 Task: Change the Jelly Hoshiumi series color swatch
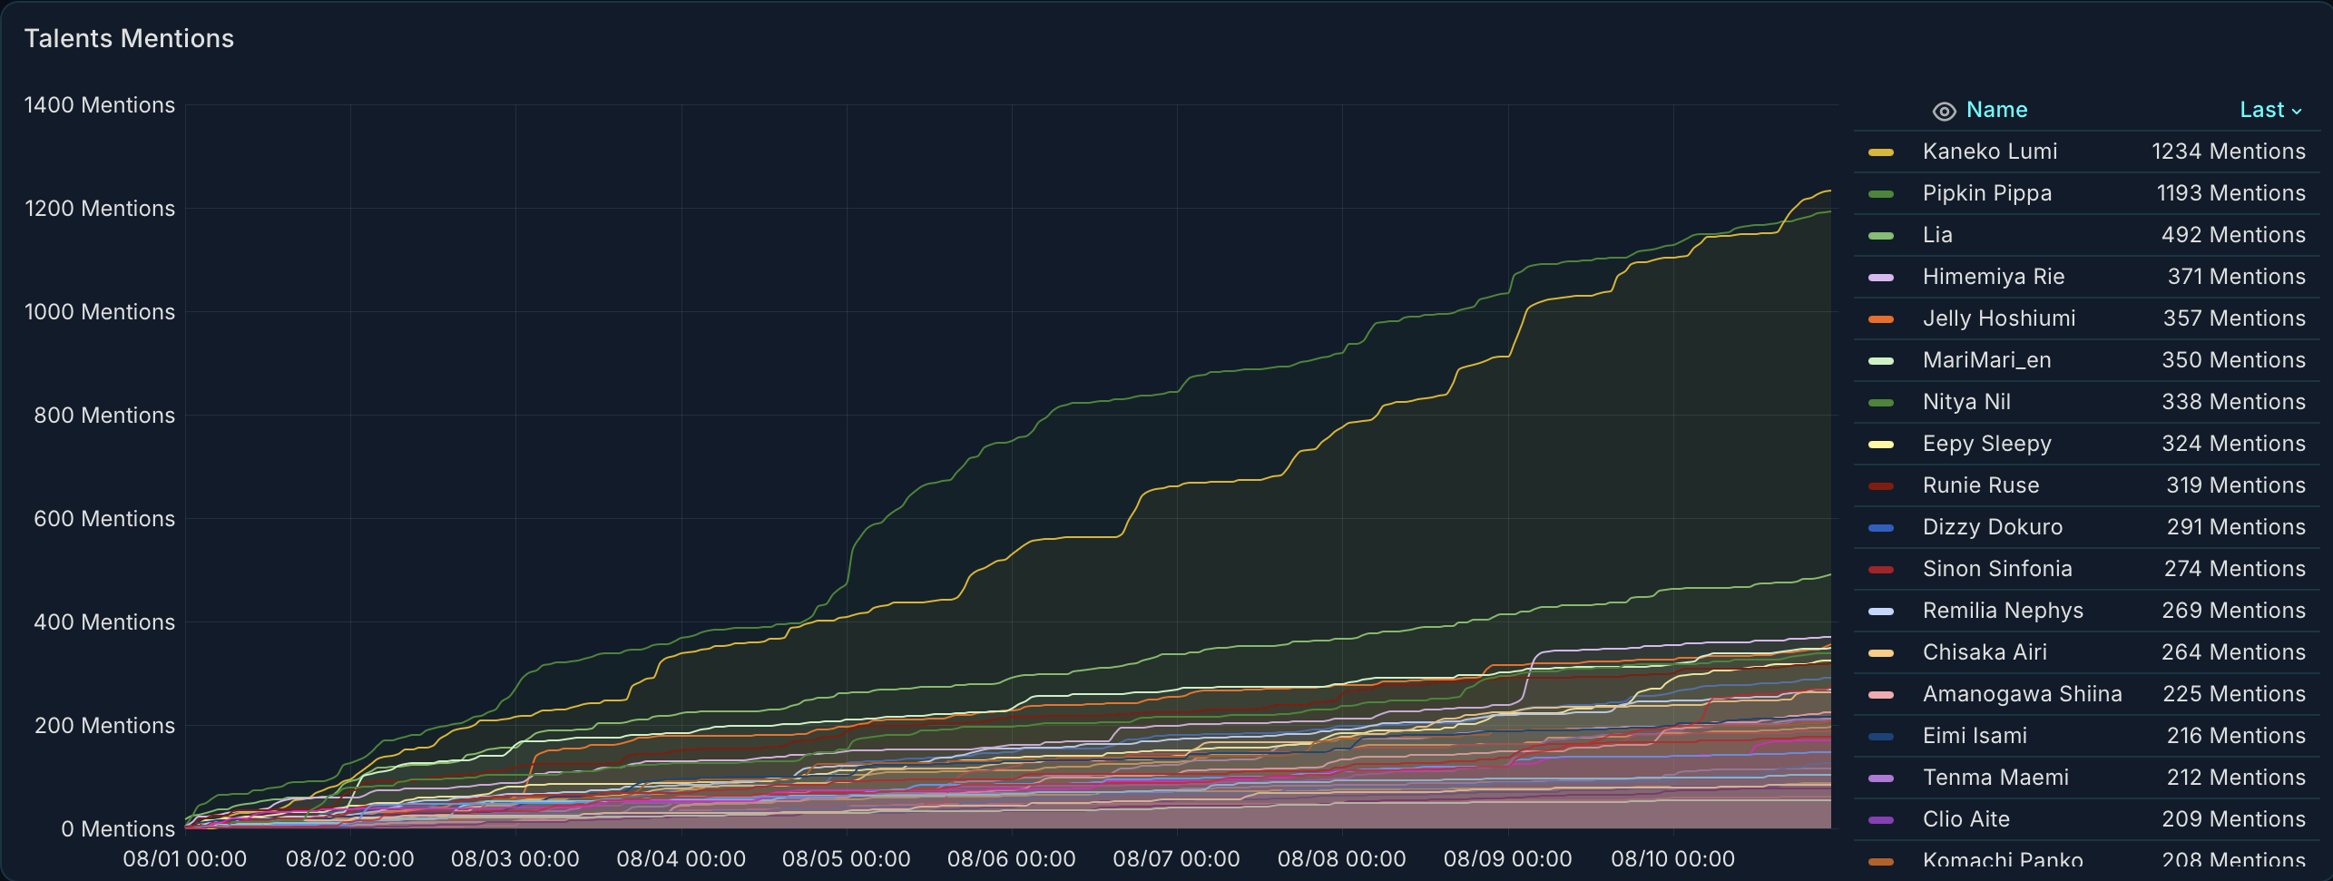tap(1881, 319)
